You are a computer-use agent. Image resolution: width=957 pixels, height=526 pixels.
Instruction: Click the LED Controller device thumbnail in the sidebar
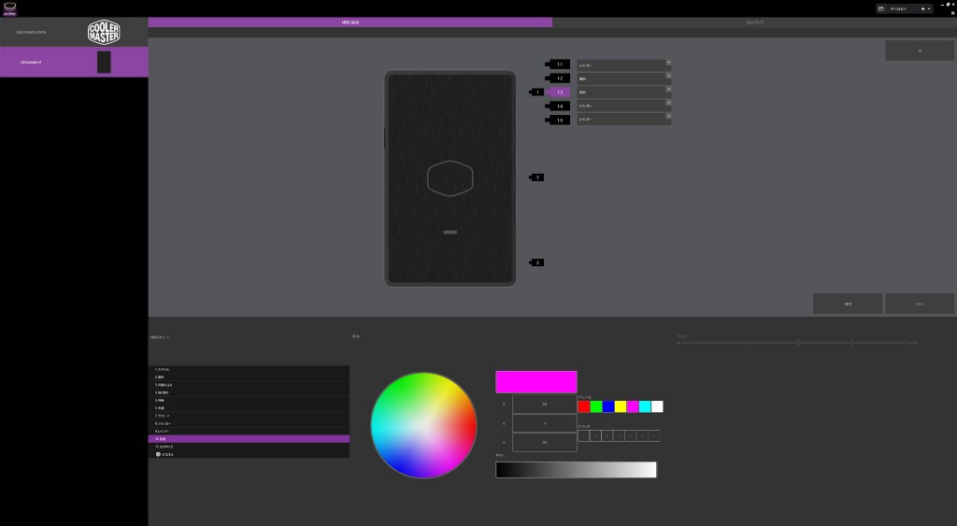pos(104,62)
